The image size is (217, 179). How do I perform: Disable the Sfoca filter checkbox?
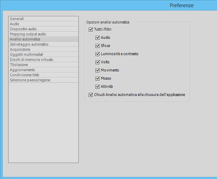point(97,46)
